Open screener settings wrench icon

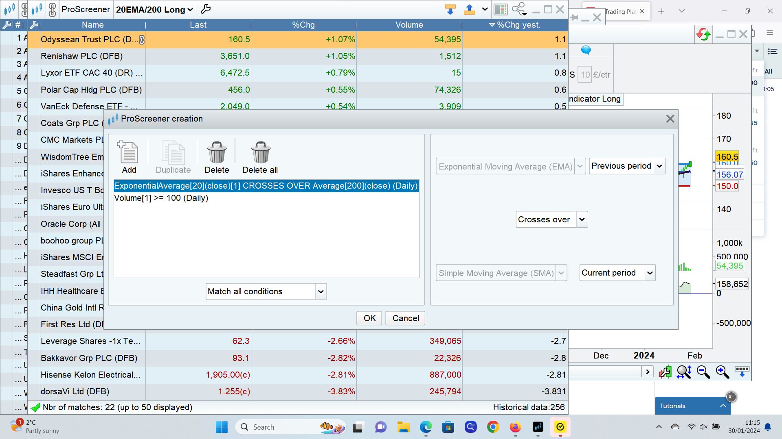coord(206,9)
